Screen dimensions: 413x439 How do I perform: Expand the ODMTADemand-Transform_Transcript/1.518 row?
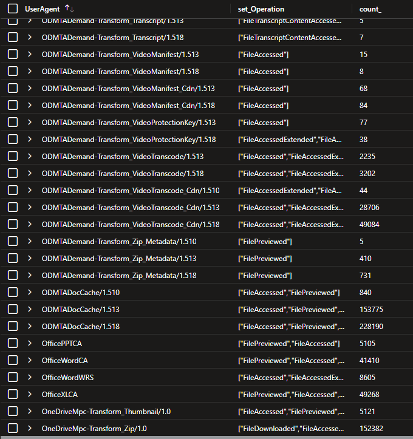[30, 37]
